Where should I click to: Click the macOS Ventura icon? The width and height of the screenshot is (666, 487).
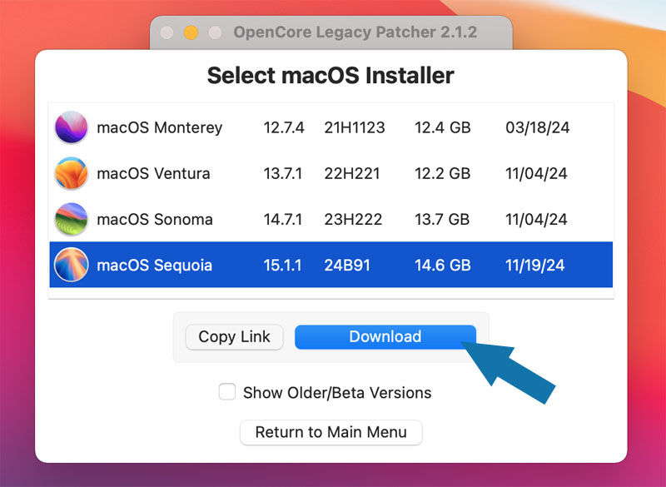coord(71,174)
